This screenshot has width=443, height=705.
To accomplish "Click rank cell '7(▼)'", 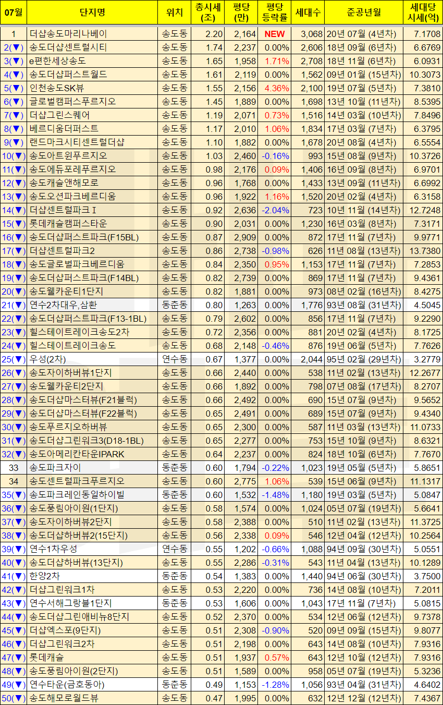I will click(14, 115).
